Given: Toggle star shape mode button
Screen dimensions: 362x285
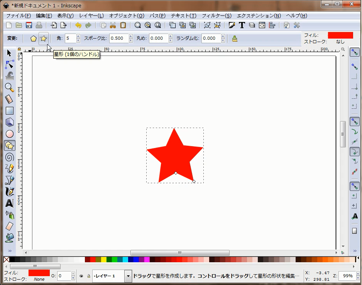Looking at the screenshot, I should 44,39.
